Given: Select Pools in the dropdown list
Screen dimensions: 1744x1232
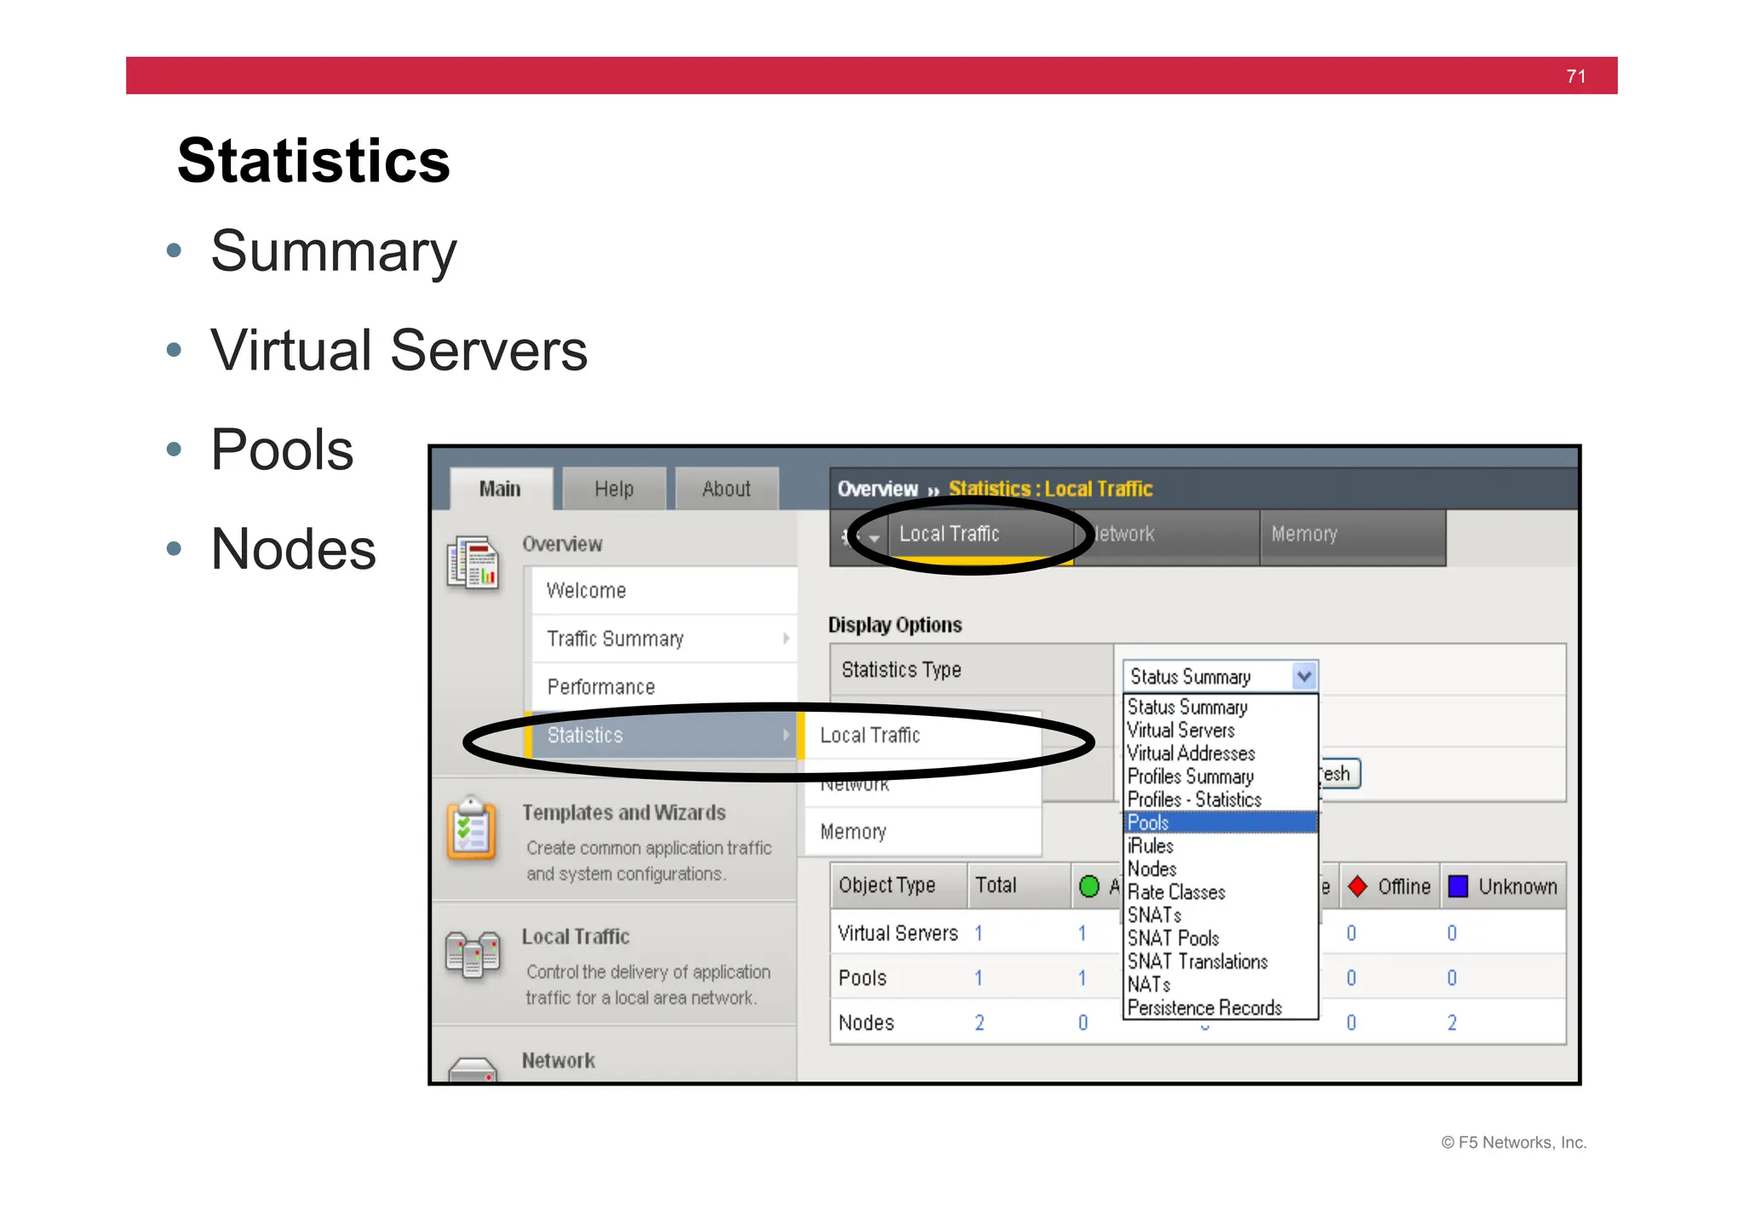Looking at the screenshot, I should tap(1220, 822).
